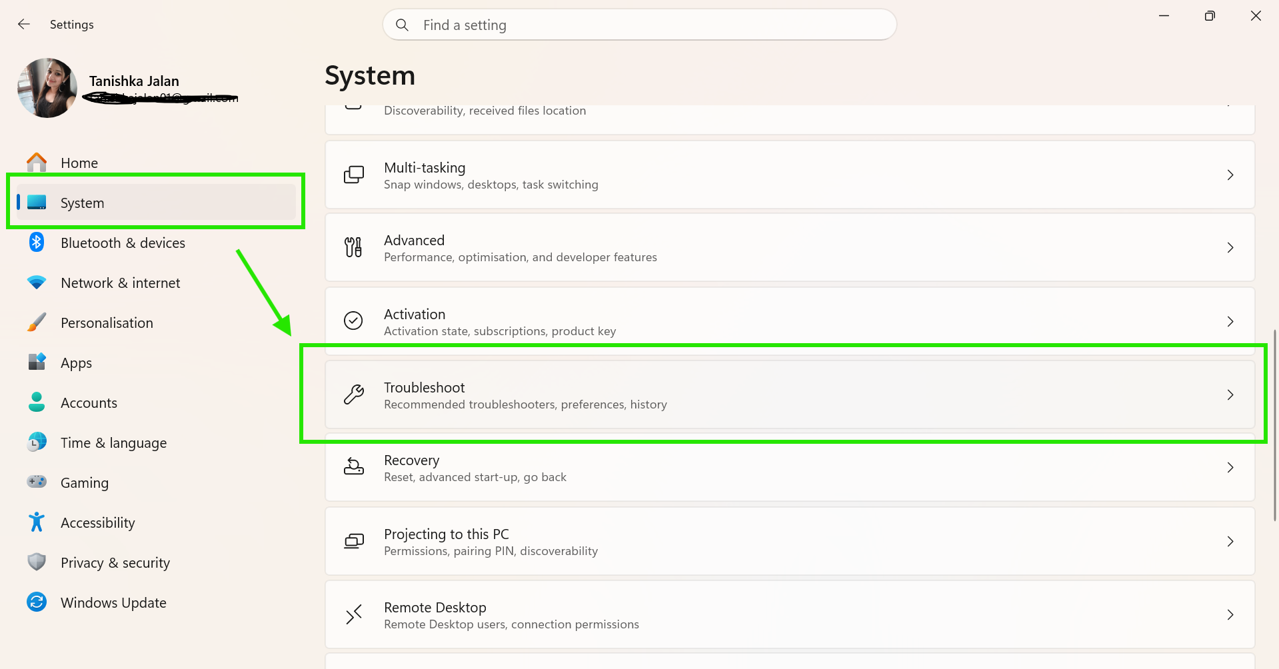Open Accounts settings label

[89, 402]
